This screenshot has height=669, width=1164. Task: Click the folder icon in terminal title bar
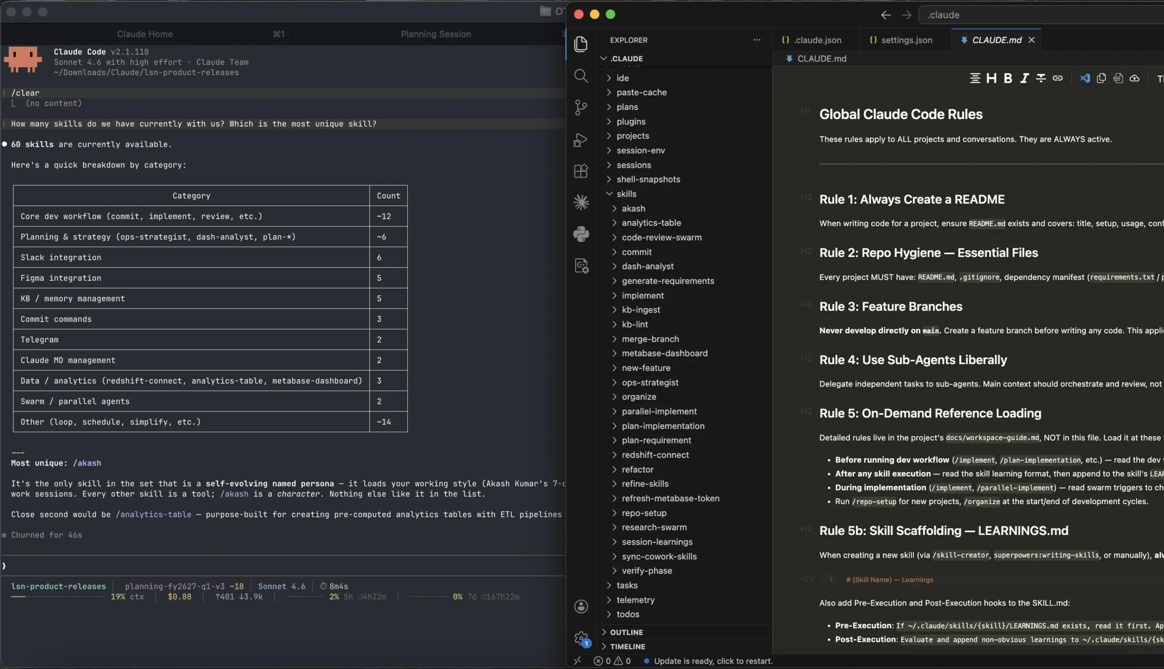[x=545, y=11]
